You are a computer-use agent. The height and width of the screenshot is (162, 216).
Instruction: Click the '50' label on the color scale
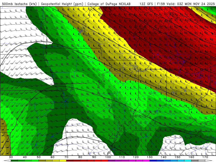(x=39, y=157)
